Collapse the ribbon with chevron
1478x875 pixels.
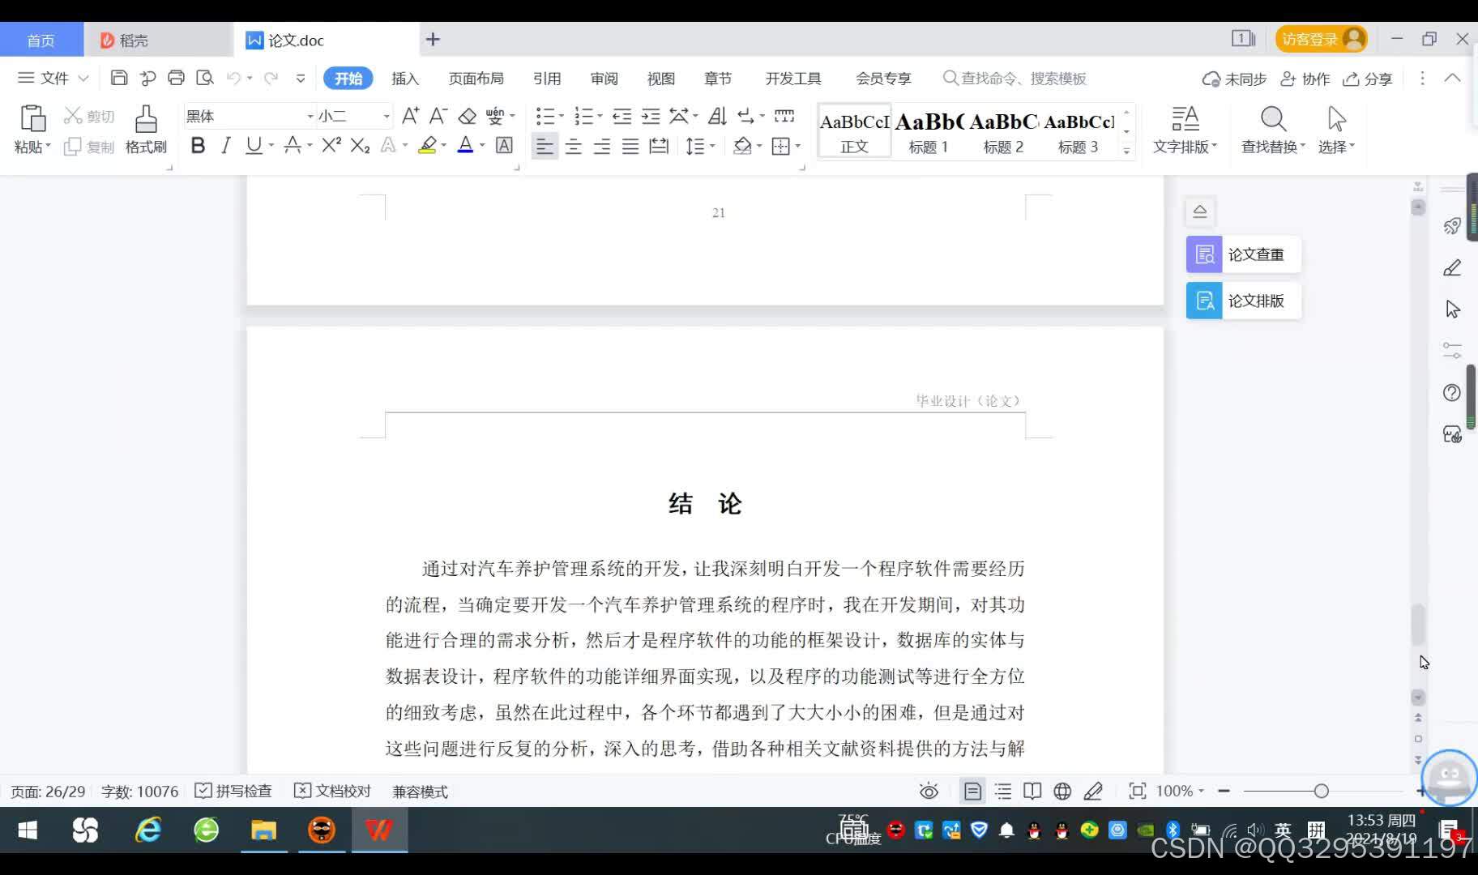[1452, 78]
